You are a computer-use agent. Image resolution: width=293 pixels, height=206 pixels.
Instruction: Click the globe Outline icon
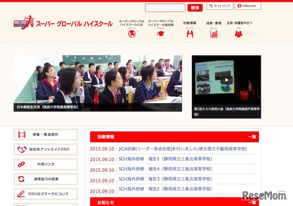pos(132,34)
